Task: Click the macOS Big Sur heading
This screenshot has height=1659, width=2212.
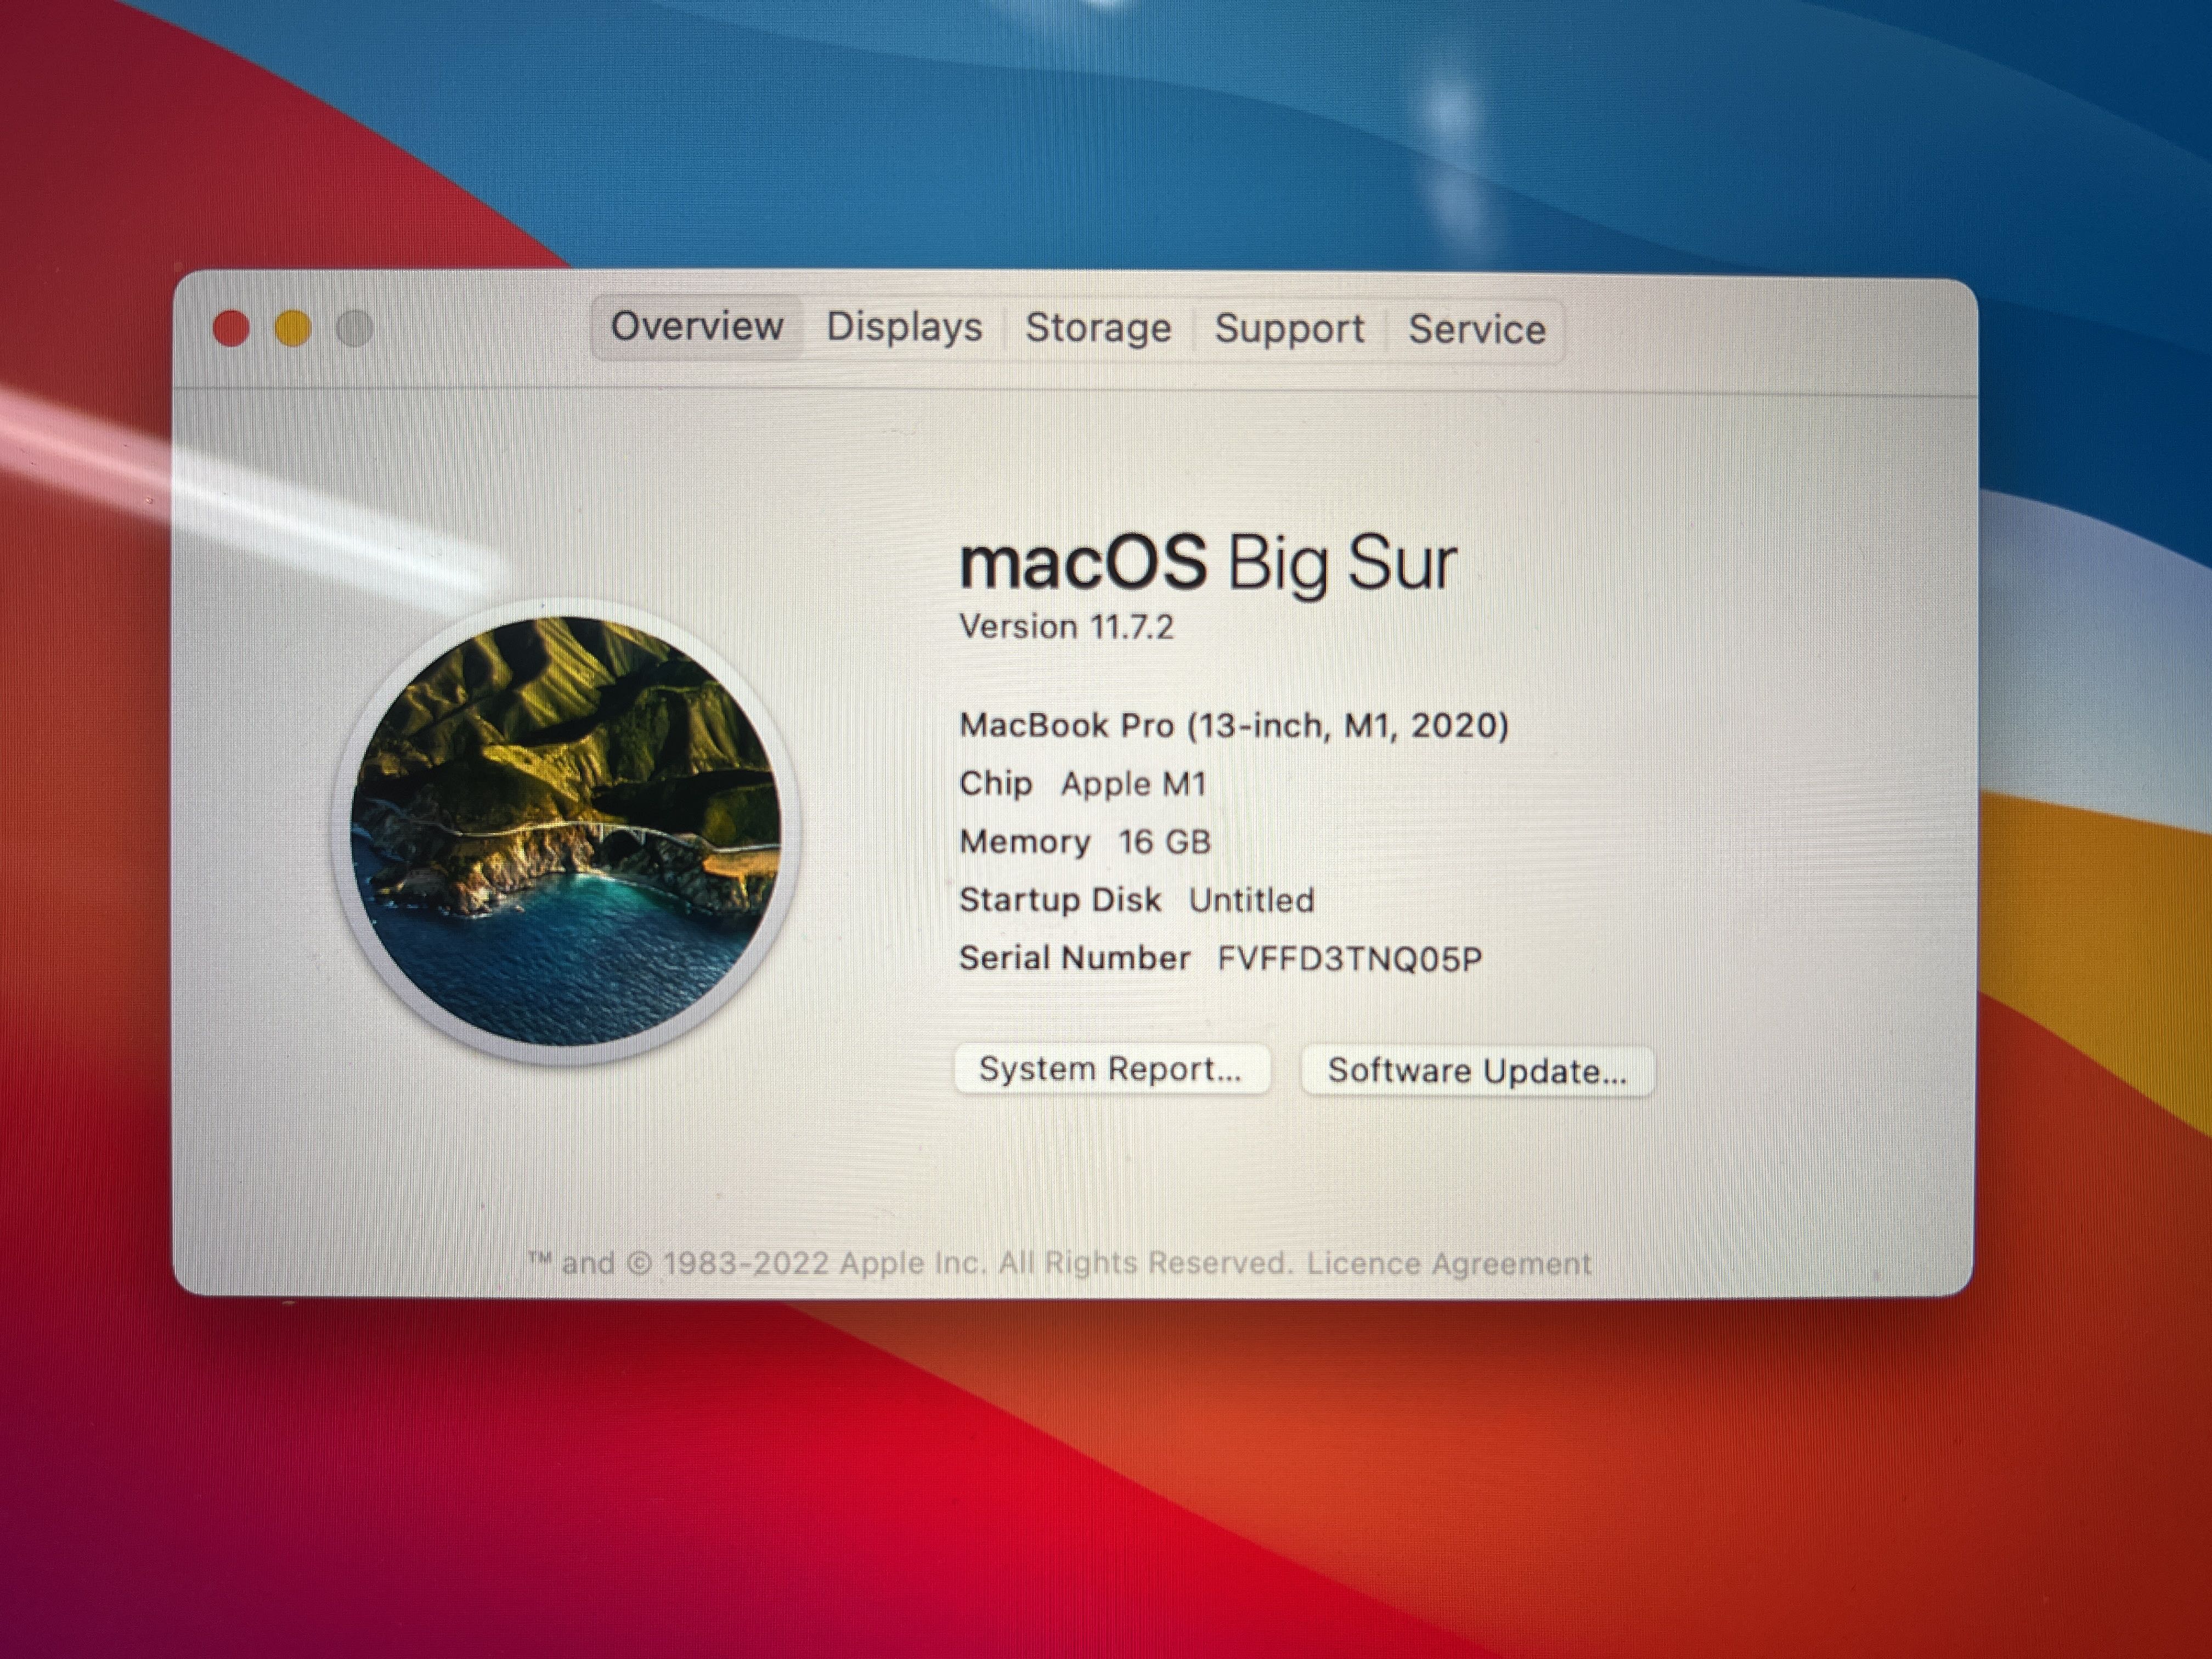Action: (1207, 563)
